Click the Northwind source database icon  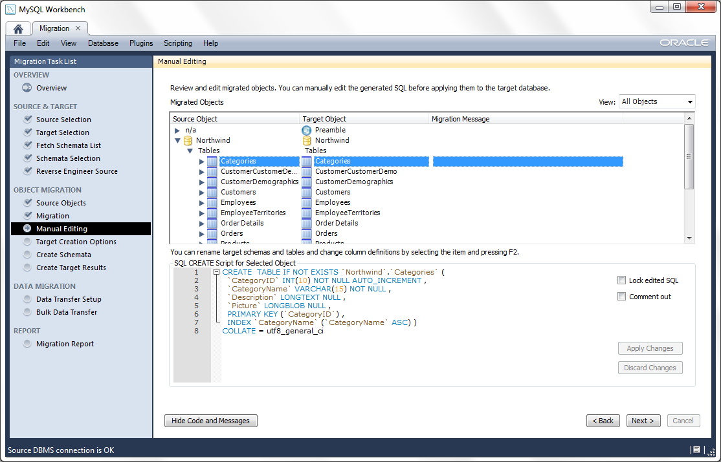188,140
